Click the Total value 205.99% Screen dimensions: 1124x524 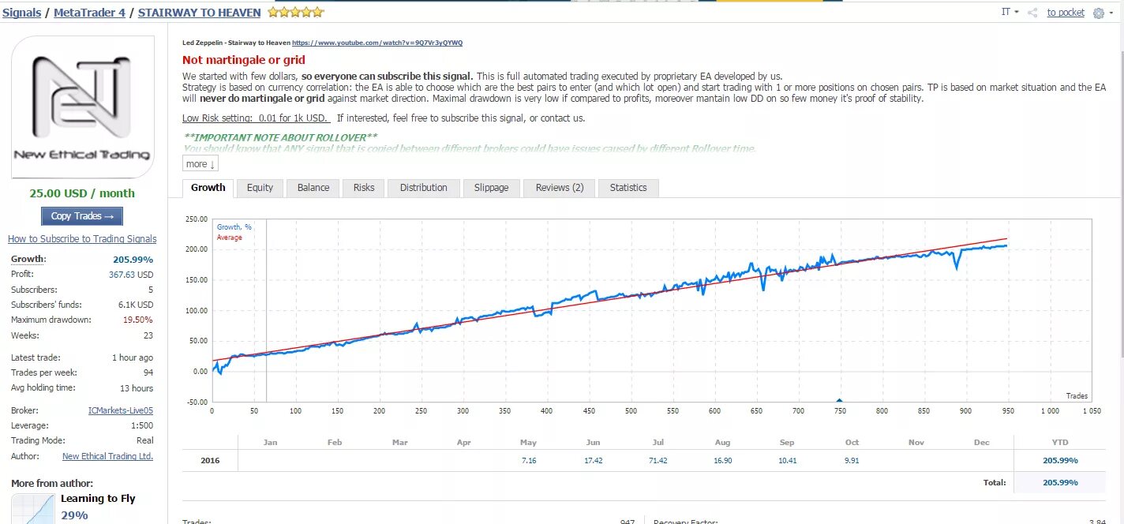pos(1061,482)
